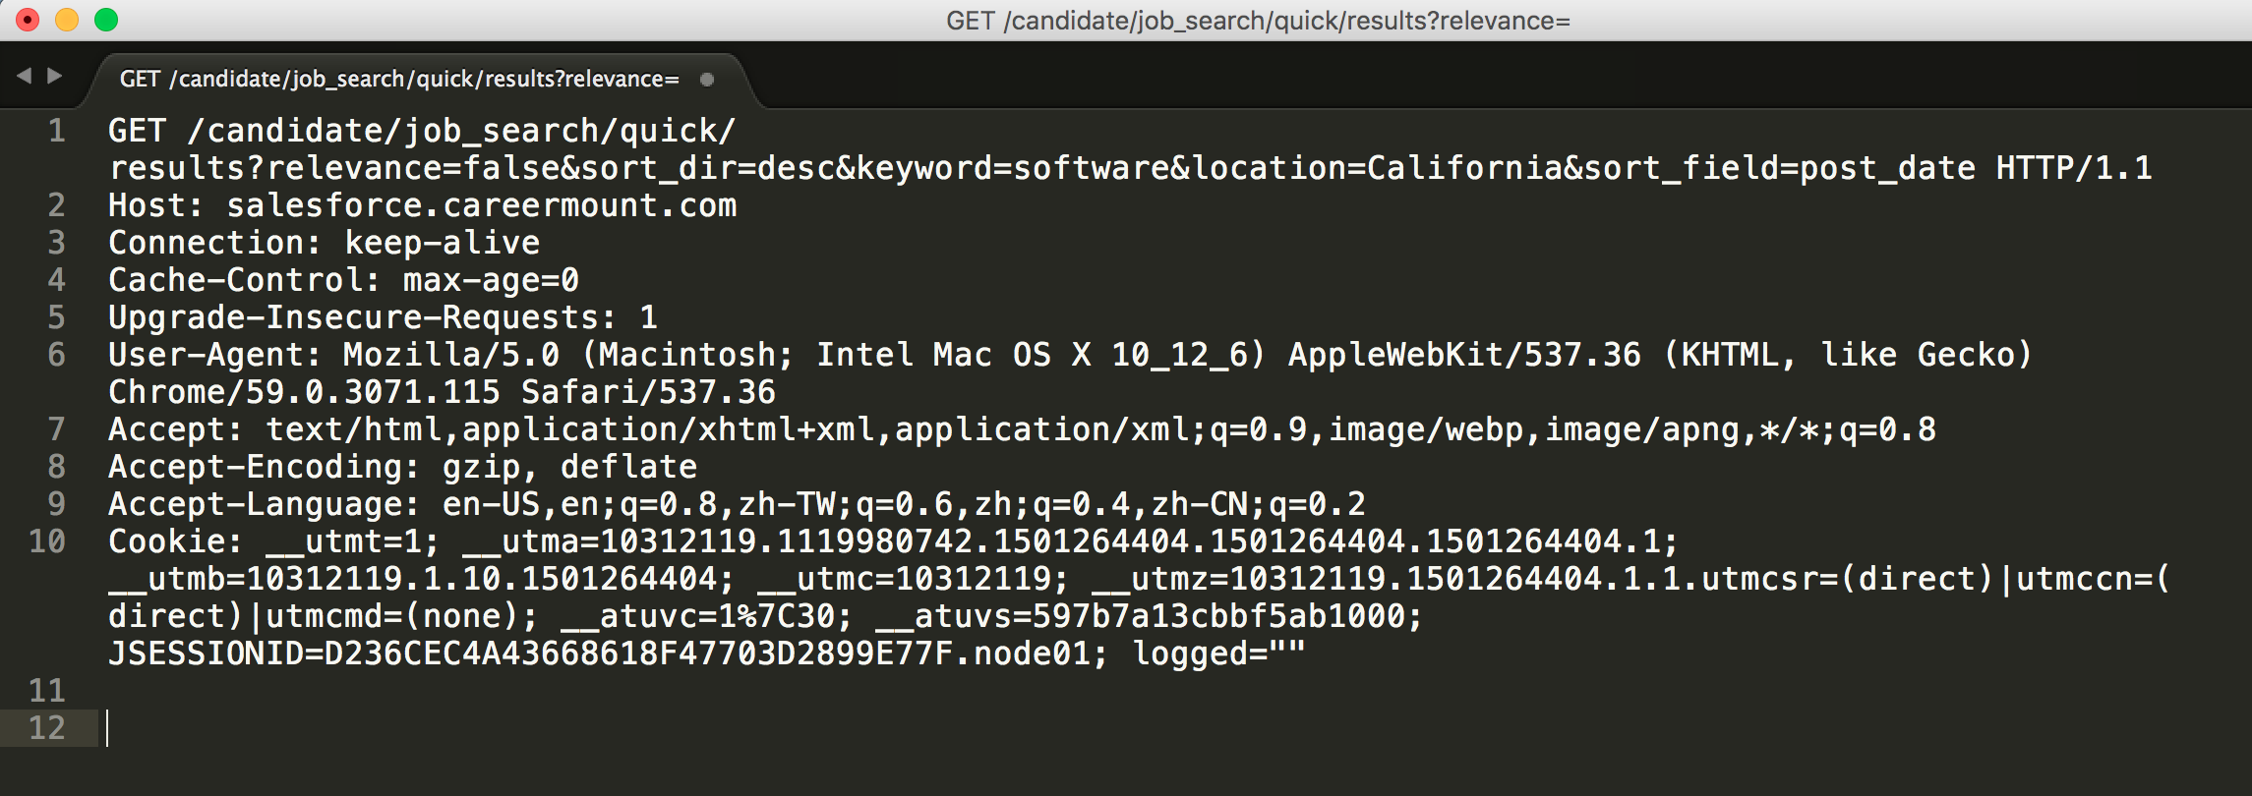
Task: Click the red close window button
Action: tap(28, 20)
